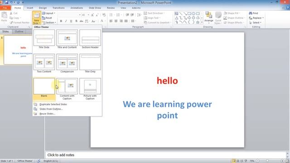Choose Reuse Slides option
Image resolution: width=290 pixels, height=163 pixels.
47,114
